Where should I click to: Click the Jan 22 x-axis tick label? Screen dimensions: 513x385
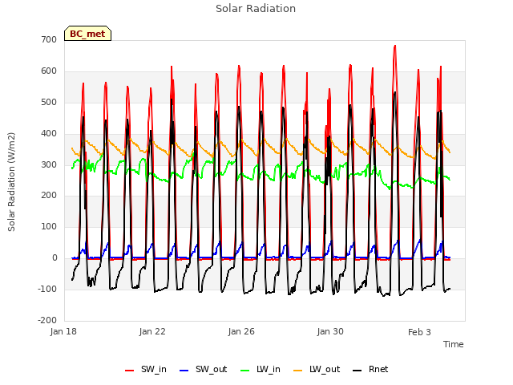pyautogui.click(x=152, y=331)
